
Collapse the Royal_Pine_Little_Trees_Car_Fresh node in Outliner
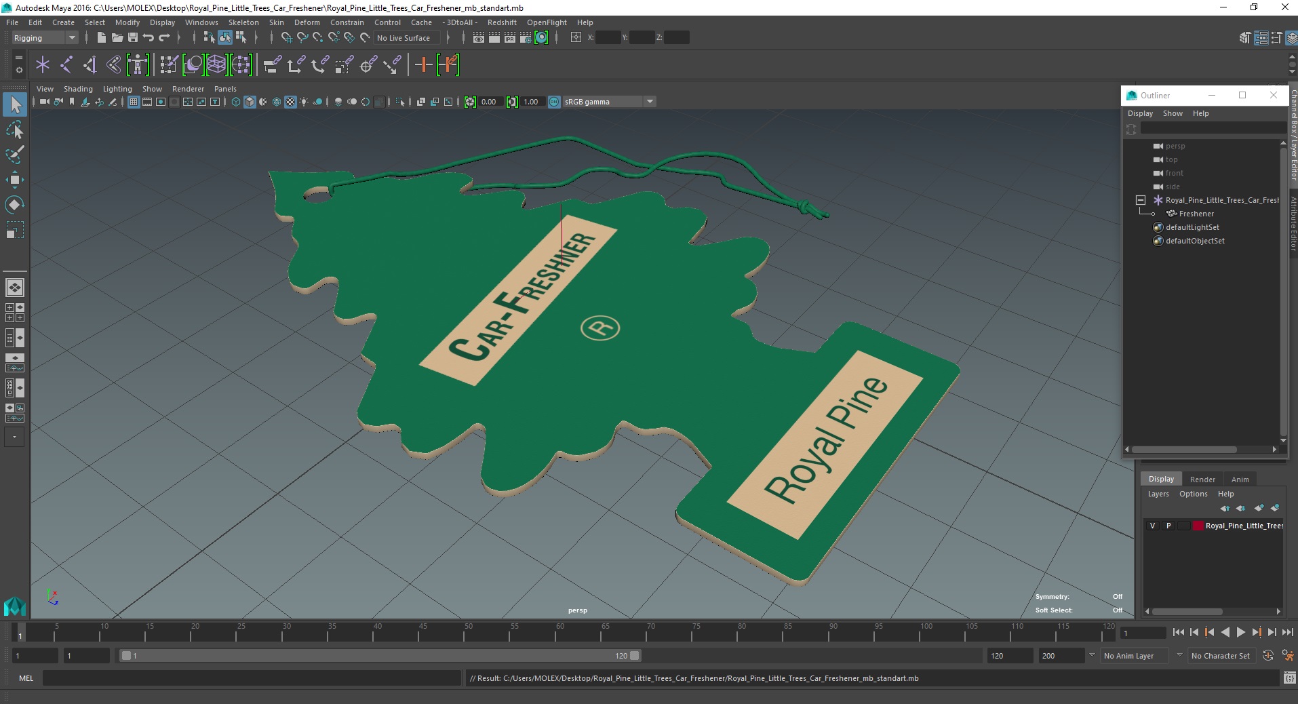tap(1141, 200)
